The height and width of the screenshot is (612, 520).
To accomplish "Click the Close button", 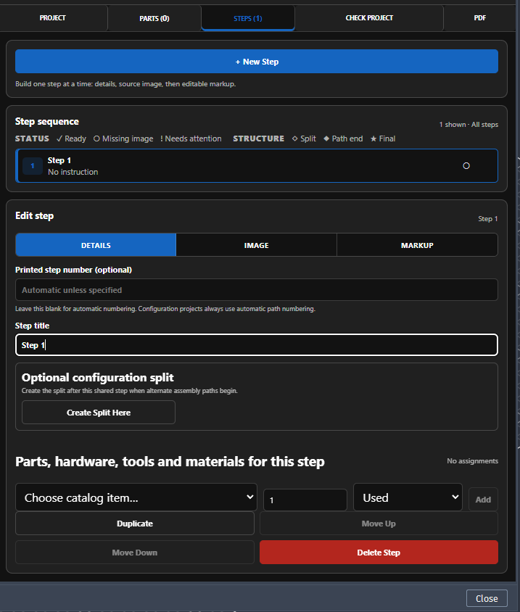I will (487, 598).
